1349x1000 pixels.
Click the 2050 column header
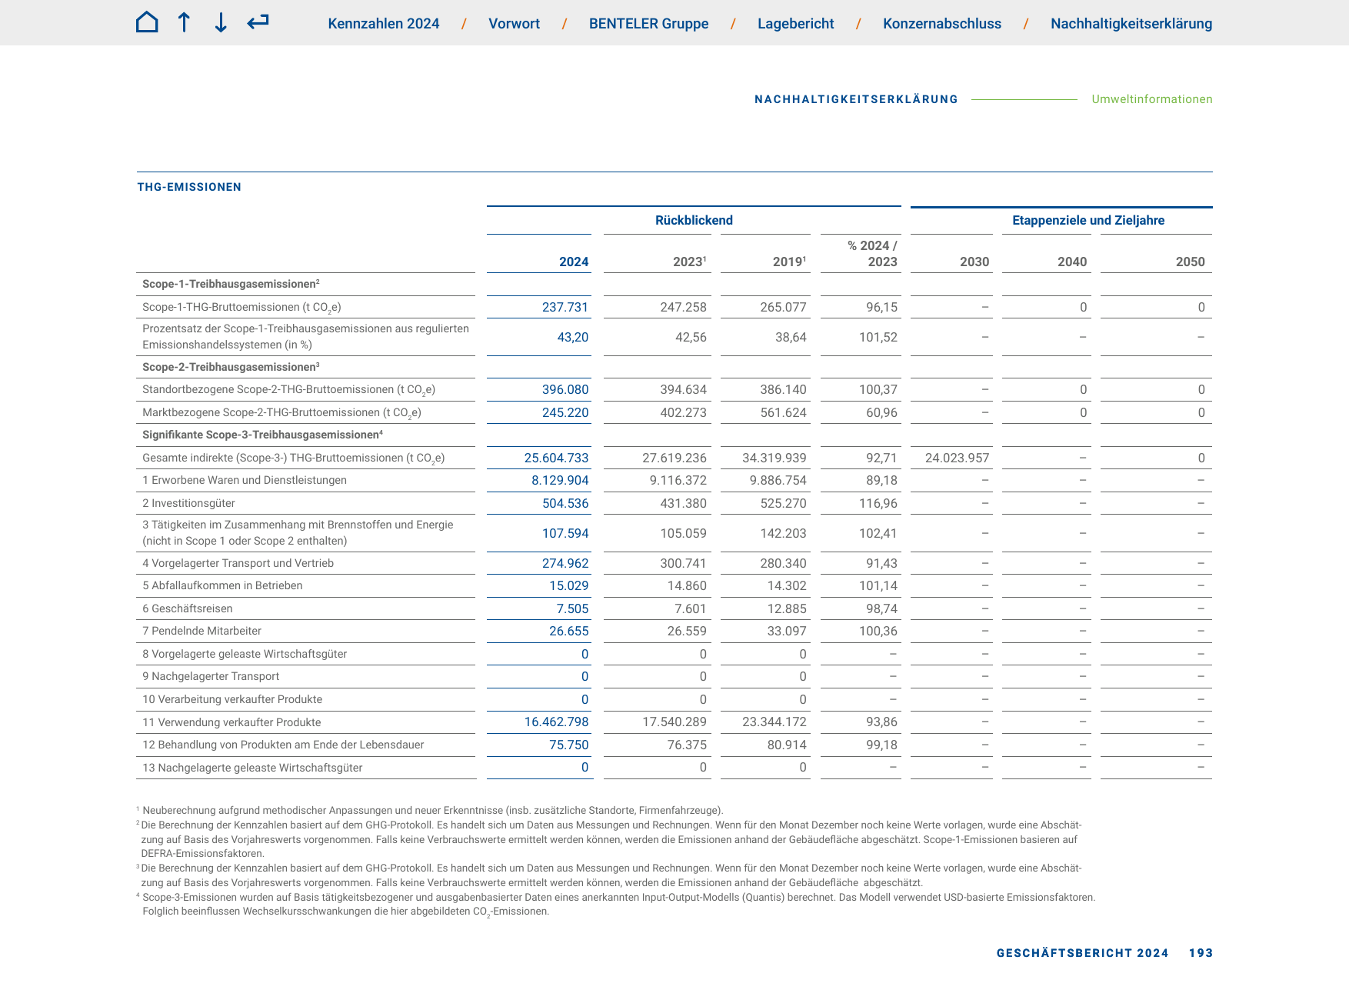click(1190, 262)
